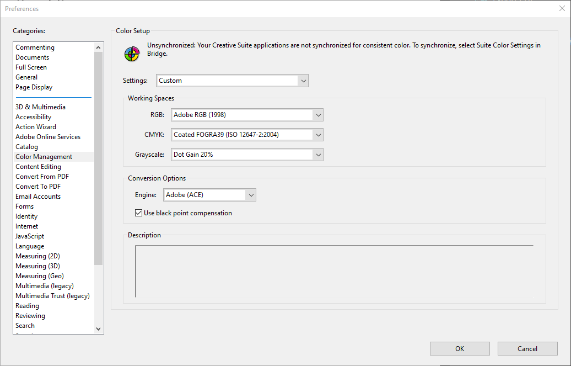Click the color management wheel icon
The height and width of the screenshot is (366, 571).
point(131,54)
